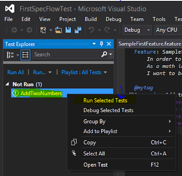Click the Navigate Forward toolbar icon

[x=30, y=30]
